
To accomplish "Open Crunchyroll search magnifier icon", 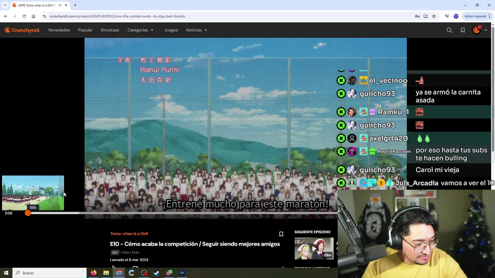I will (x=449, y=30).
